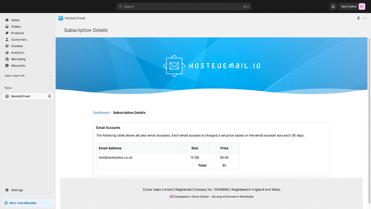Open the Discounts section
The width and height of the screenshot is (371, 209).
pos(18,66)
